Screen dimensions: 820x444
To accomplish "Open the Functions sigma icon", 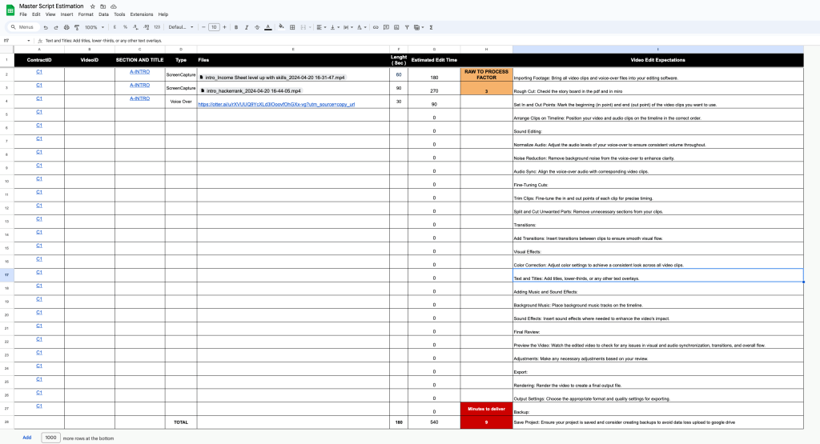I will pyautogui.click(x=431, y=27).
